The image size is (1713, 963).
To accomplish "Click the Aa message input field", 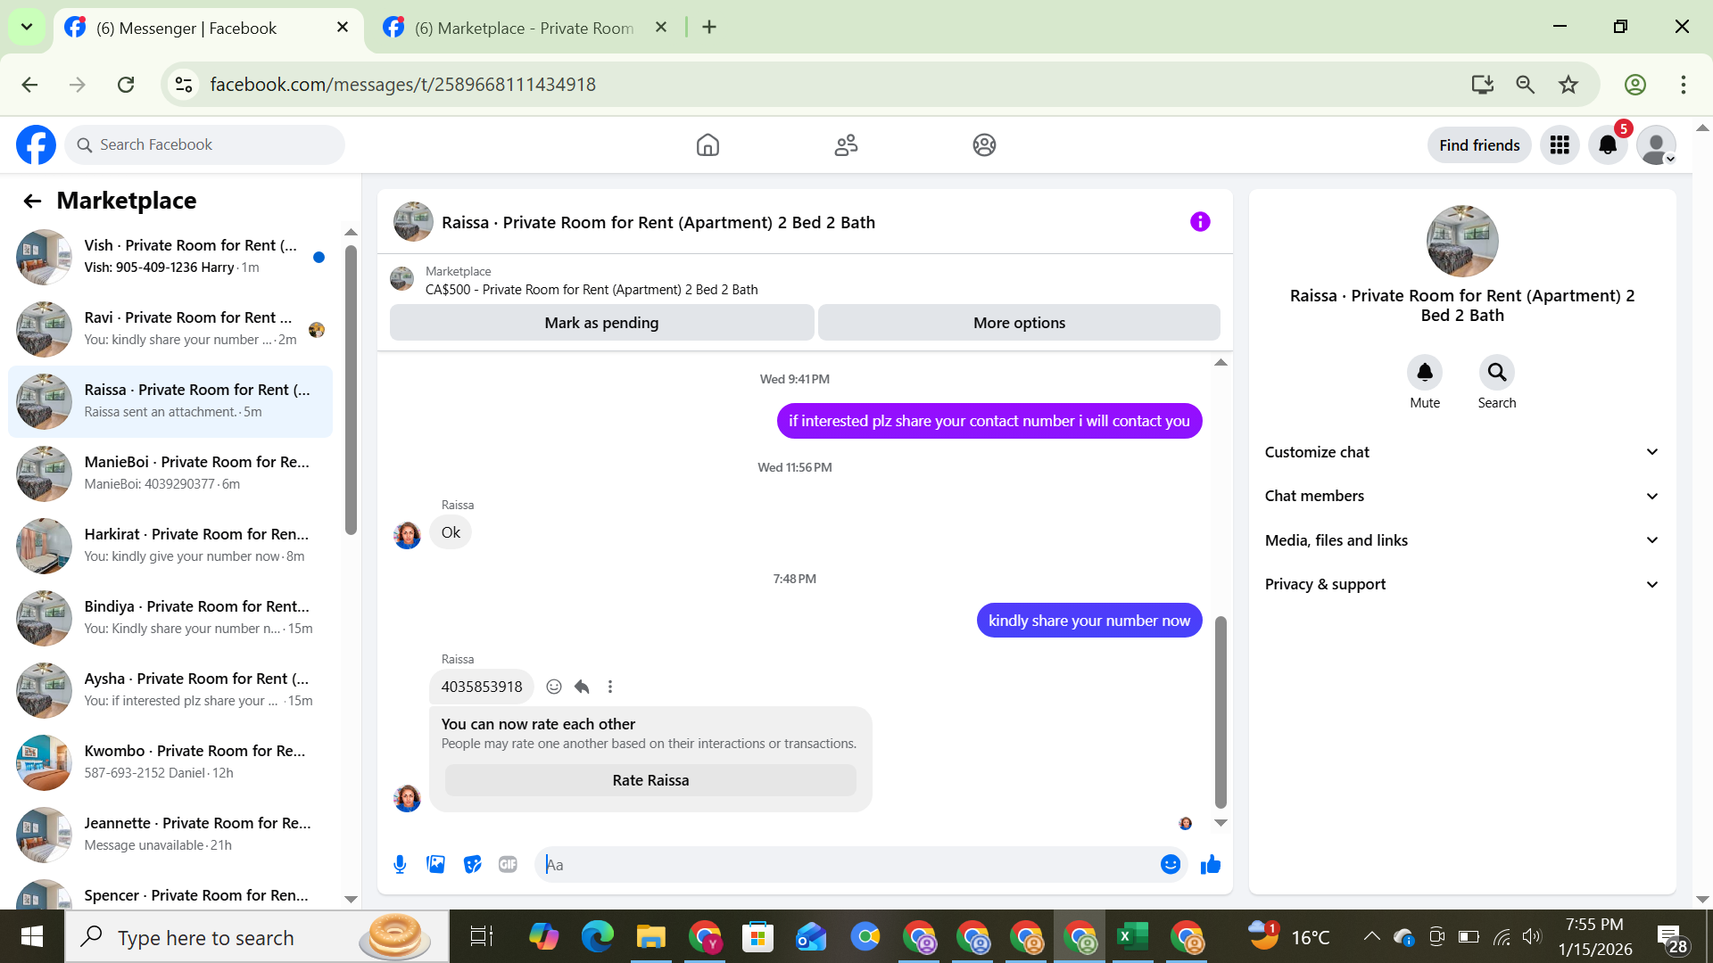I will 848,864.
